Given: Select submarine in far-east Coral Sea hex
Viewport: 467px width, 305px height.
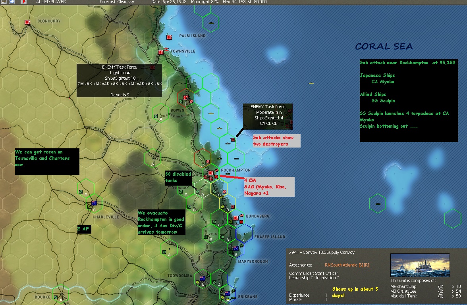Looking at the screenshot, I should coord(378,204).
